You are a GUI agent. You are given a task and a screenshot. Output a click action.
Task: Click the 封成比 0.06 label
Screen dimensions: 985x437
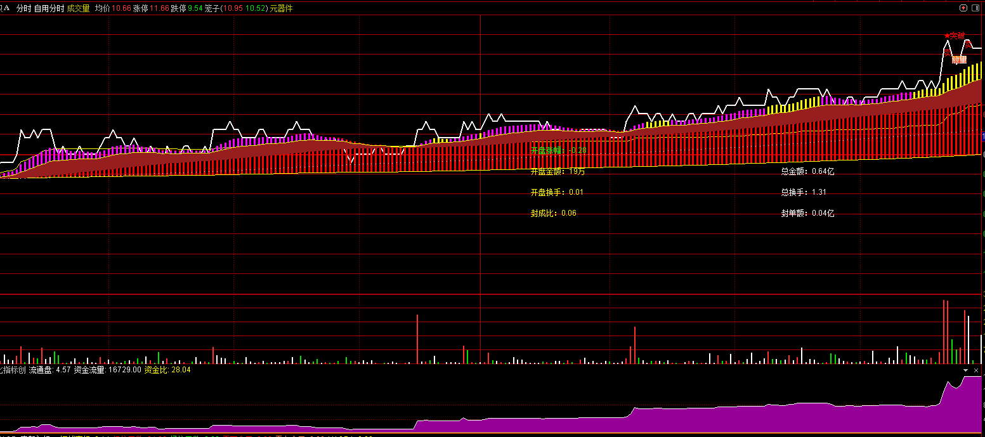[x=553, y=213]
